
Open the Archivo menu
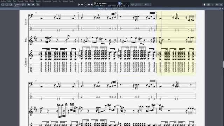tap(3, 1)
